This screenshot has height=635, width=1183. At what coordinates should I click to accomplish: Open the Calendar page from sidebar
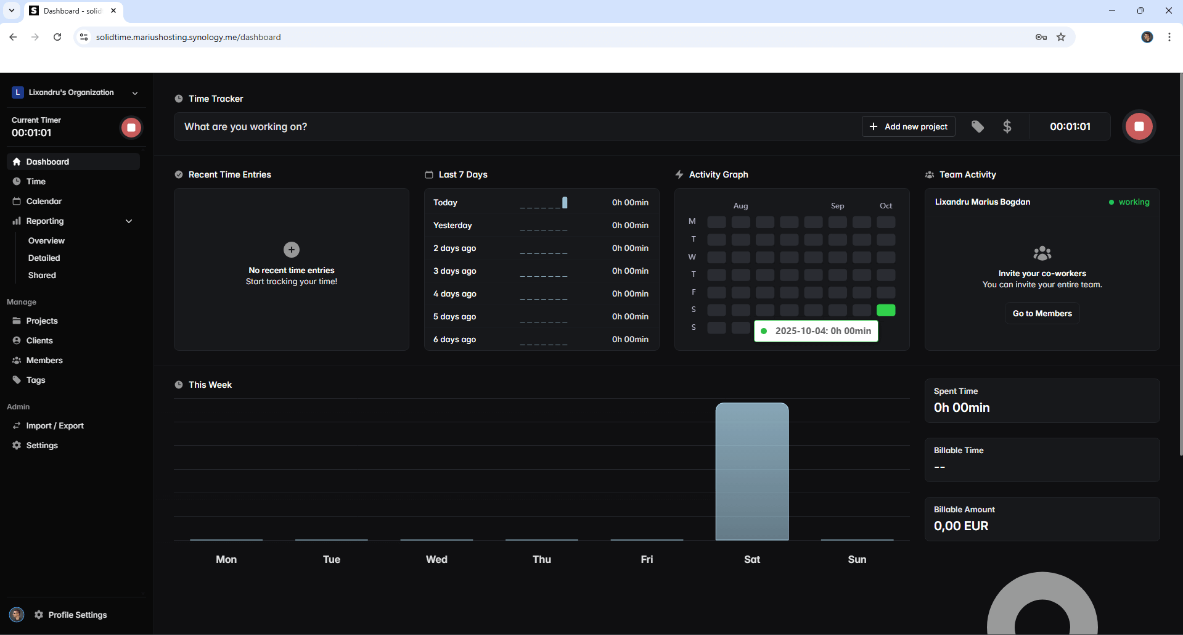44,201
